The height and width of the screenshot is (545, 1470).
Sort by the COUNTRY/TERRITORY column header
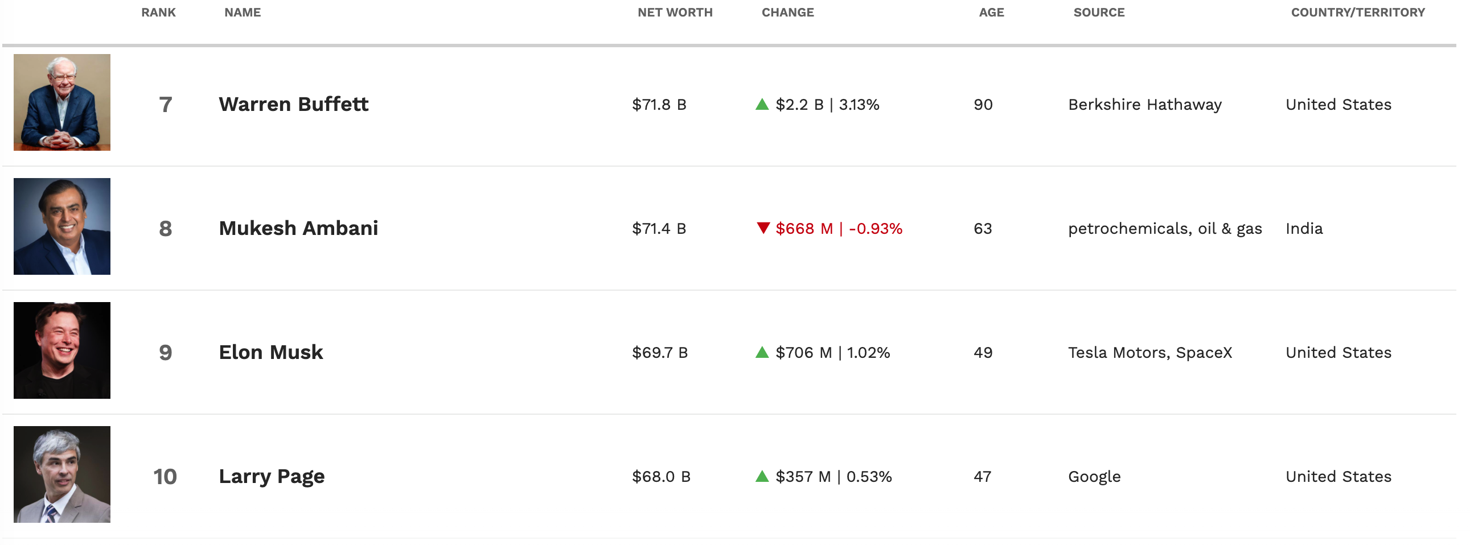1358,13
